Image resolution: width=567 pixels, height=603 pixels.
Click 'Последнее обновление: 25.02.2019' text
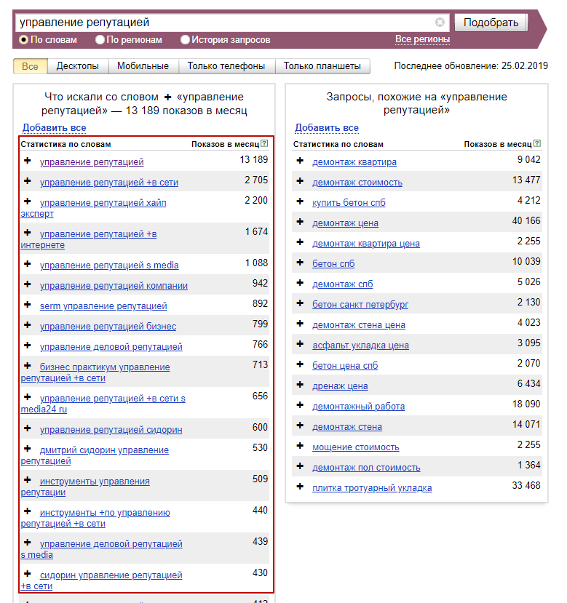[x=471, y=65]
